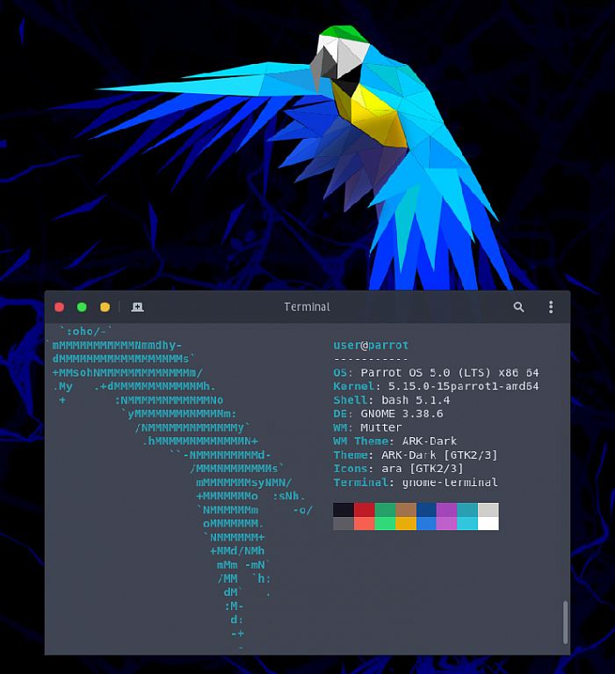615x674 pixels.
Task: Click the bright green color block
Action: 385,524
